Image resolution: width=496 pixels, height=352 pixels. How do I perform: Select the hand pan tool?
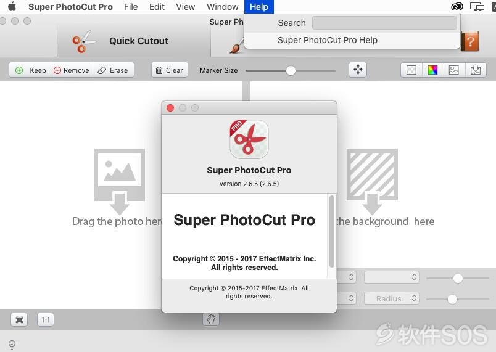coord(210,319)
